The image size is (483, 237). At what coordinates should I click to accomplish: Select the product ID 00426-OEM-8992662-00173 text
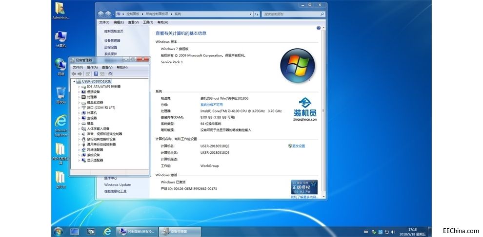(x=195, y=188)
